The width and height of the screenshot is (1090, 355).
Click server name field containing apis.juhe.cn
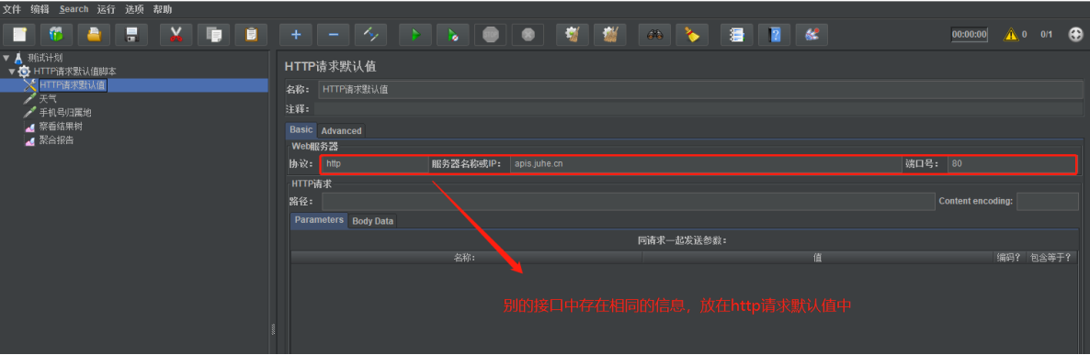click(705, 164)
